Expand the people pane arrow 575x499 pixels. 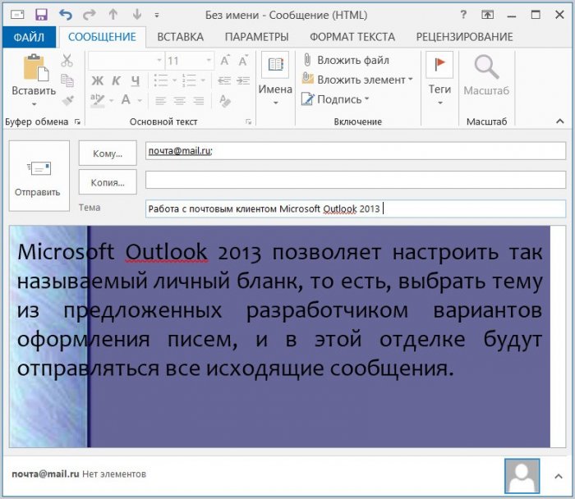pos(559,476)
